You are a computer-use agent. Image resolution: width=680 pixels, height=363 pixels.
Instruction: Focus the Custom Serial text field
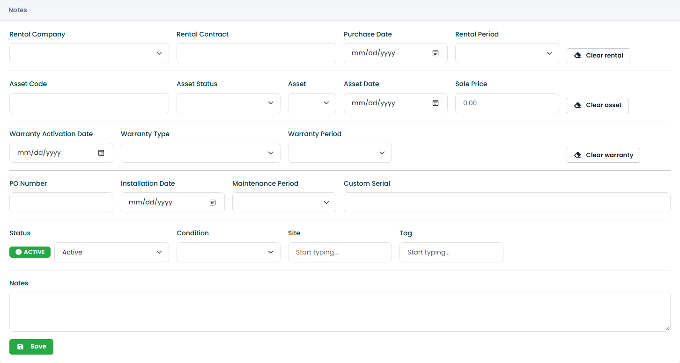[x=507, y=203]
